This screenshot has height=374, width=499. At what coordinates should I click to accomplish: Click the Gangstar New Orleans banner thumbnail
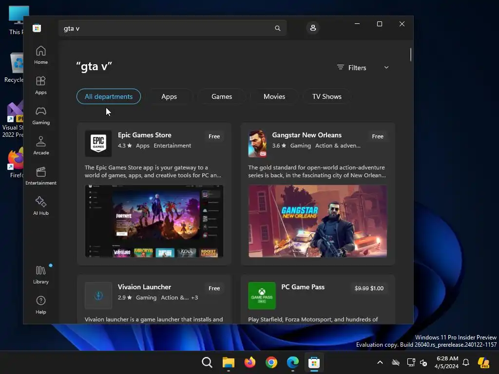click(318, 221)
